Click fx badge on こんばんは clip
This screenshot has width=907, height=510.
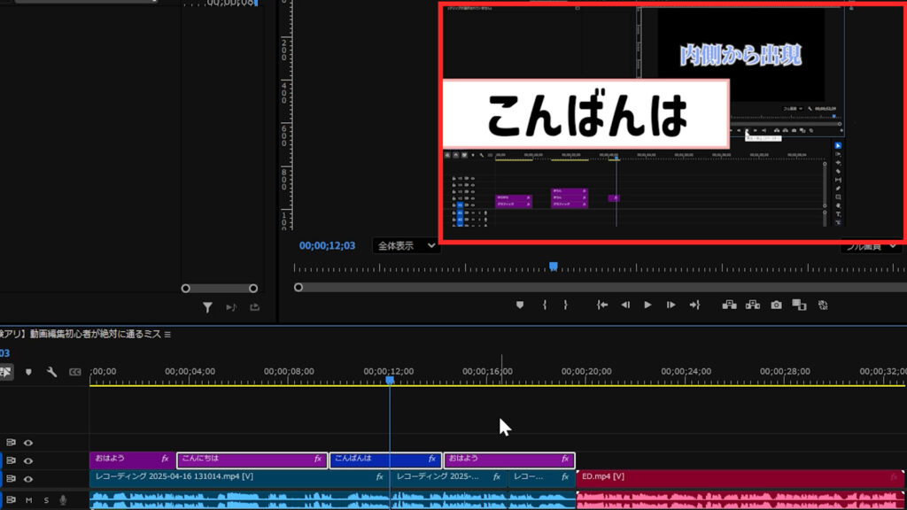[431, 459]
